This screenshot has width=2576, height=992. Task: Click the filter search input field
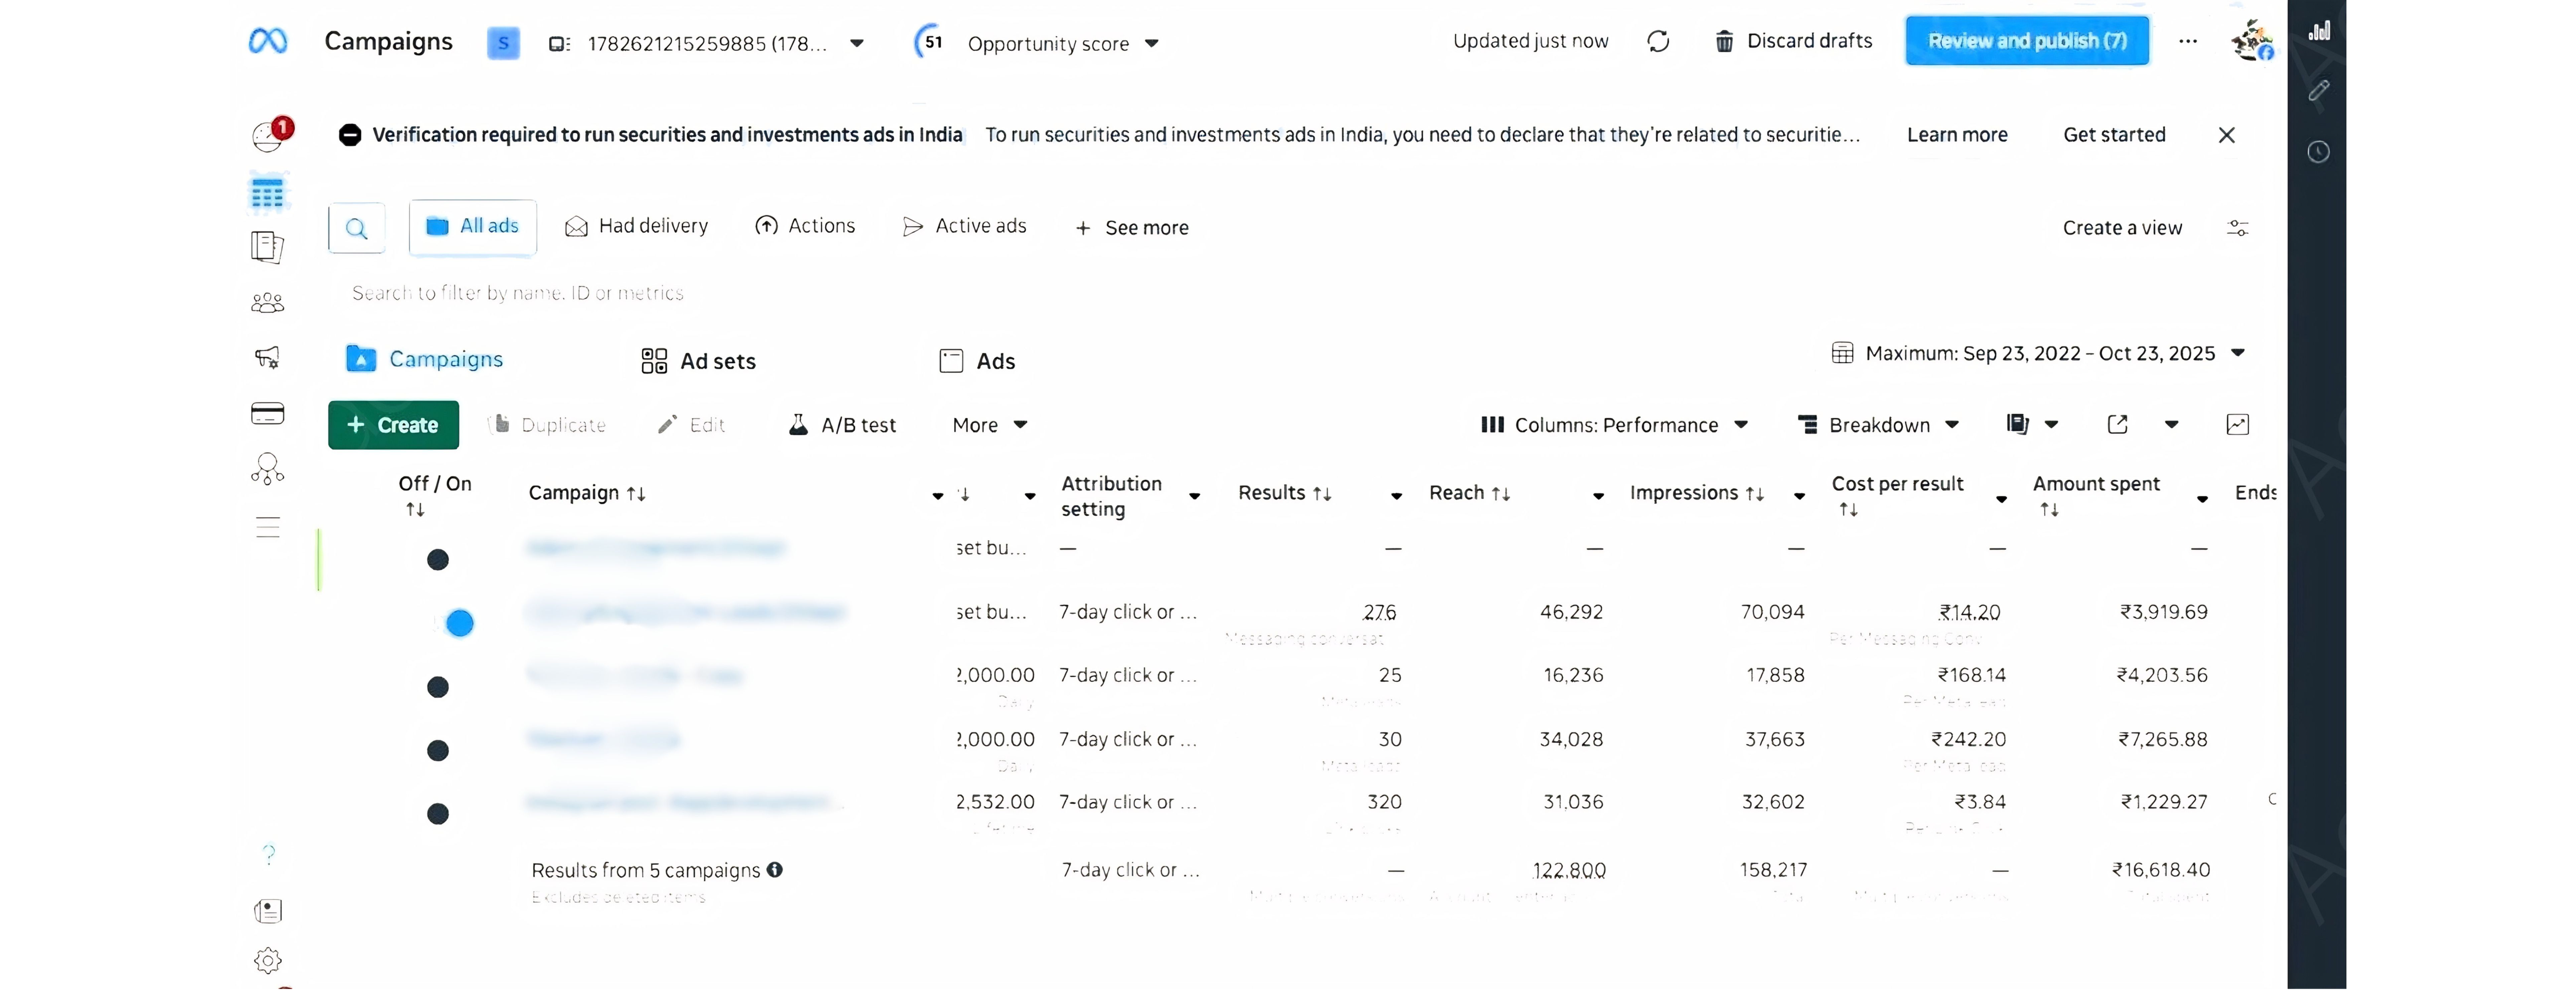coord(1290,293)
